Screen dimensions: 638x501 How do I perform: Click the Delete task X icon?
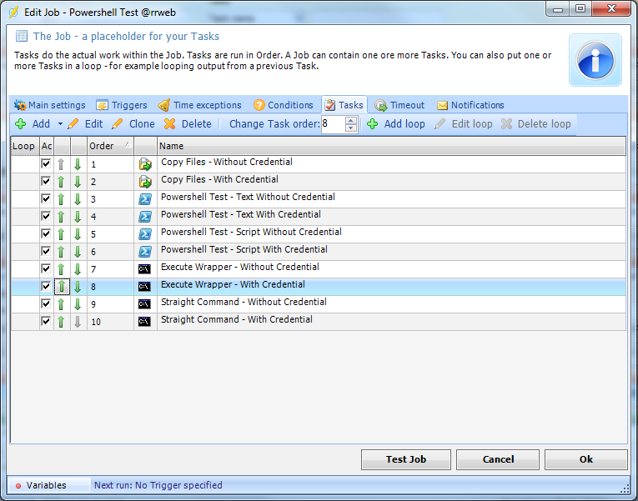coord(170,124)
